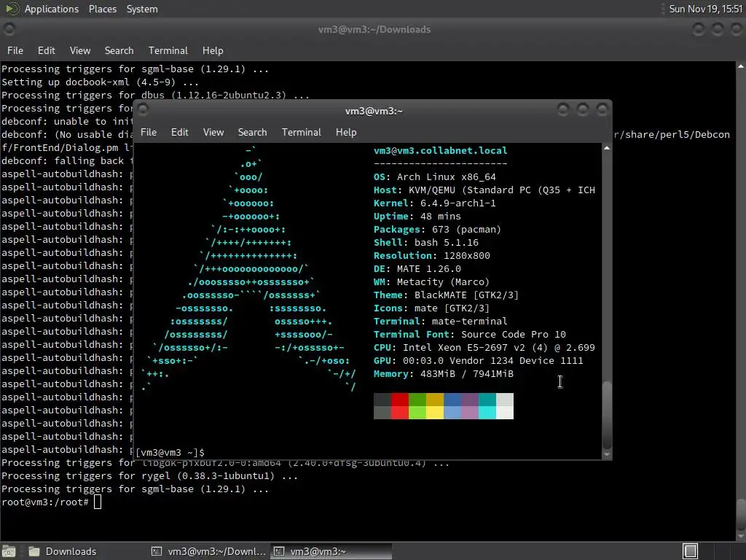This screenshot has width=746, height=560.
Task: Click scrollbar thumb in vm3@vm3:~ terminal
Action: point(607,415)
